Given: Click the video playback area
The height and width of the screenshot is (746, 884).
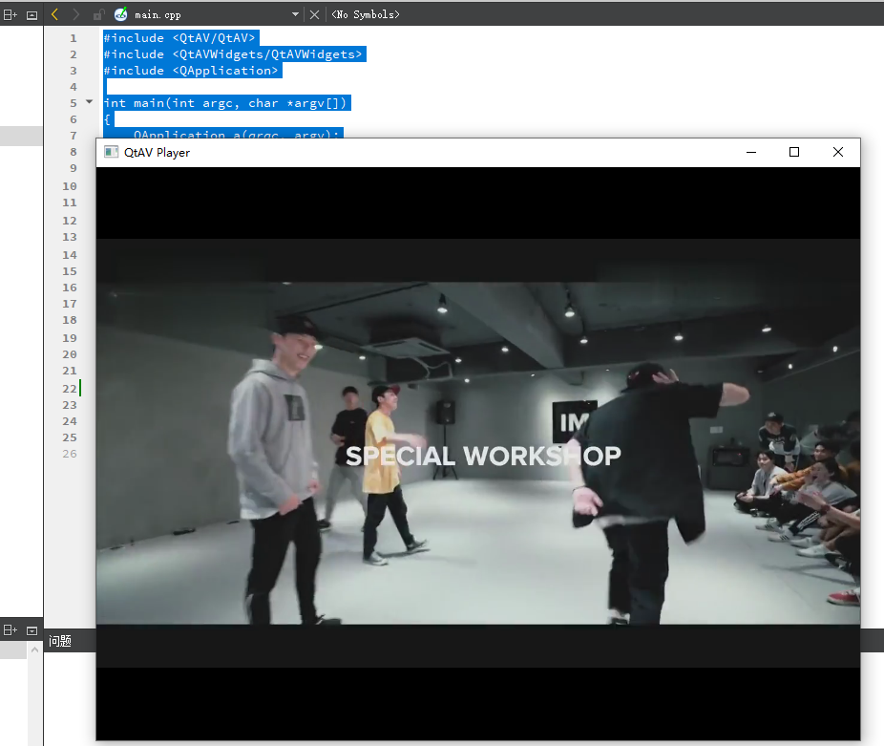Looking at the screenshot, I should click(478, 453).
